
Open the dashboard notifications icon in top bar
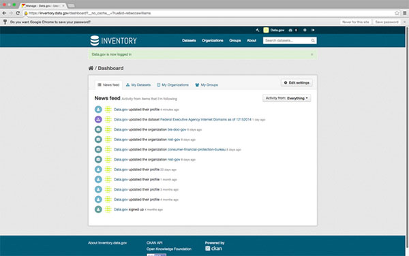[290, 30]
